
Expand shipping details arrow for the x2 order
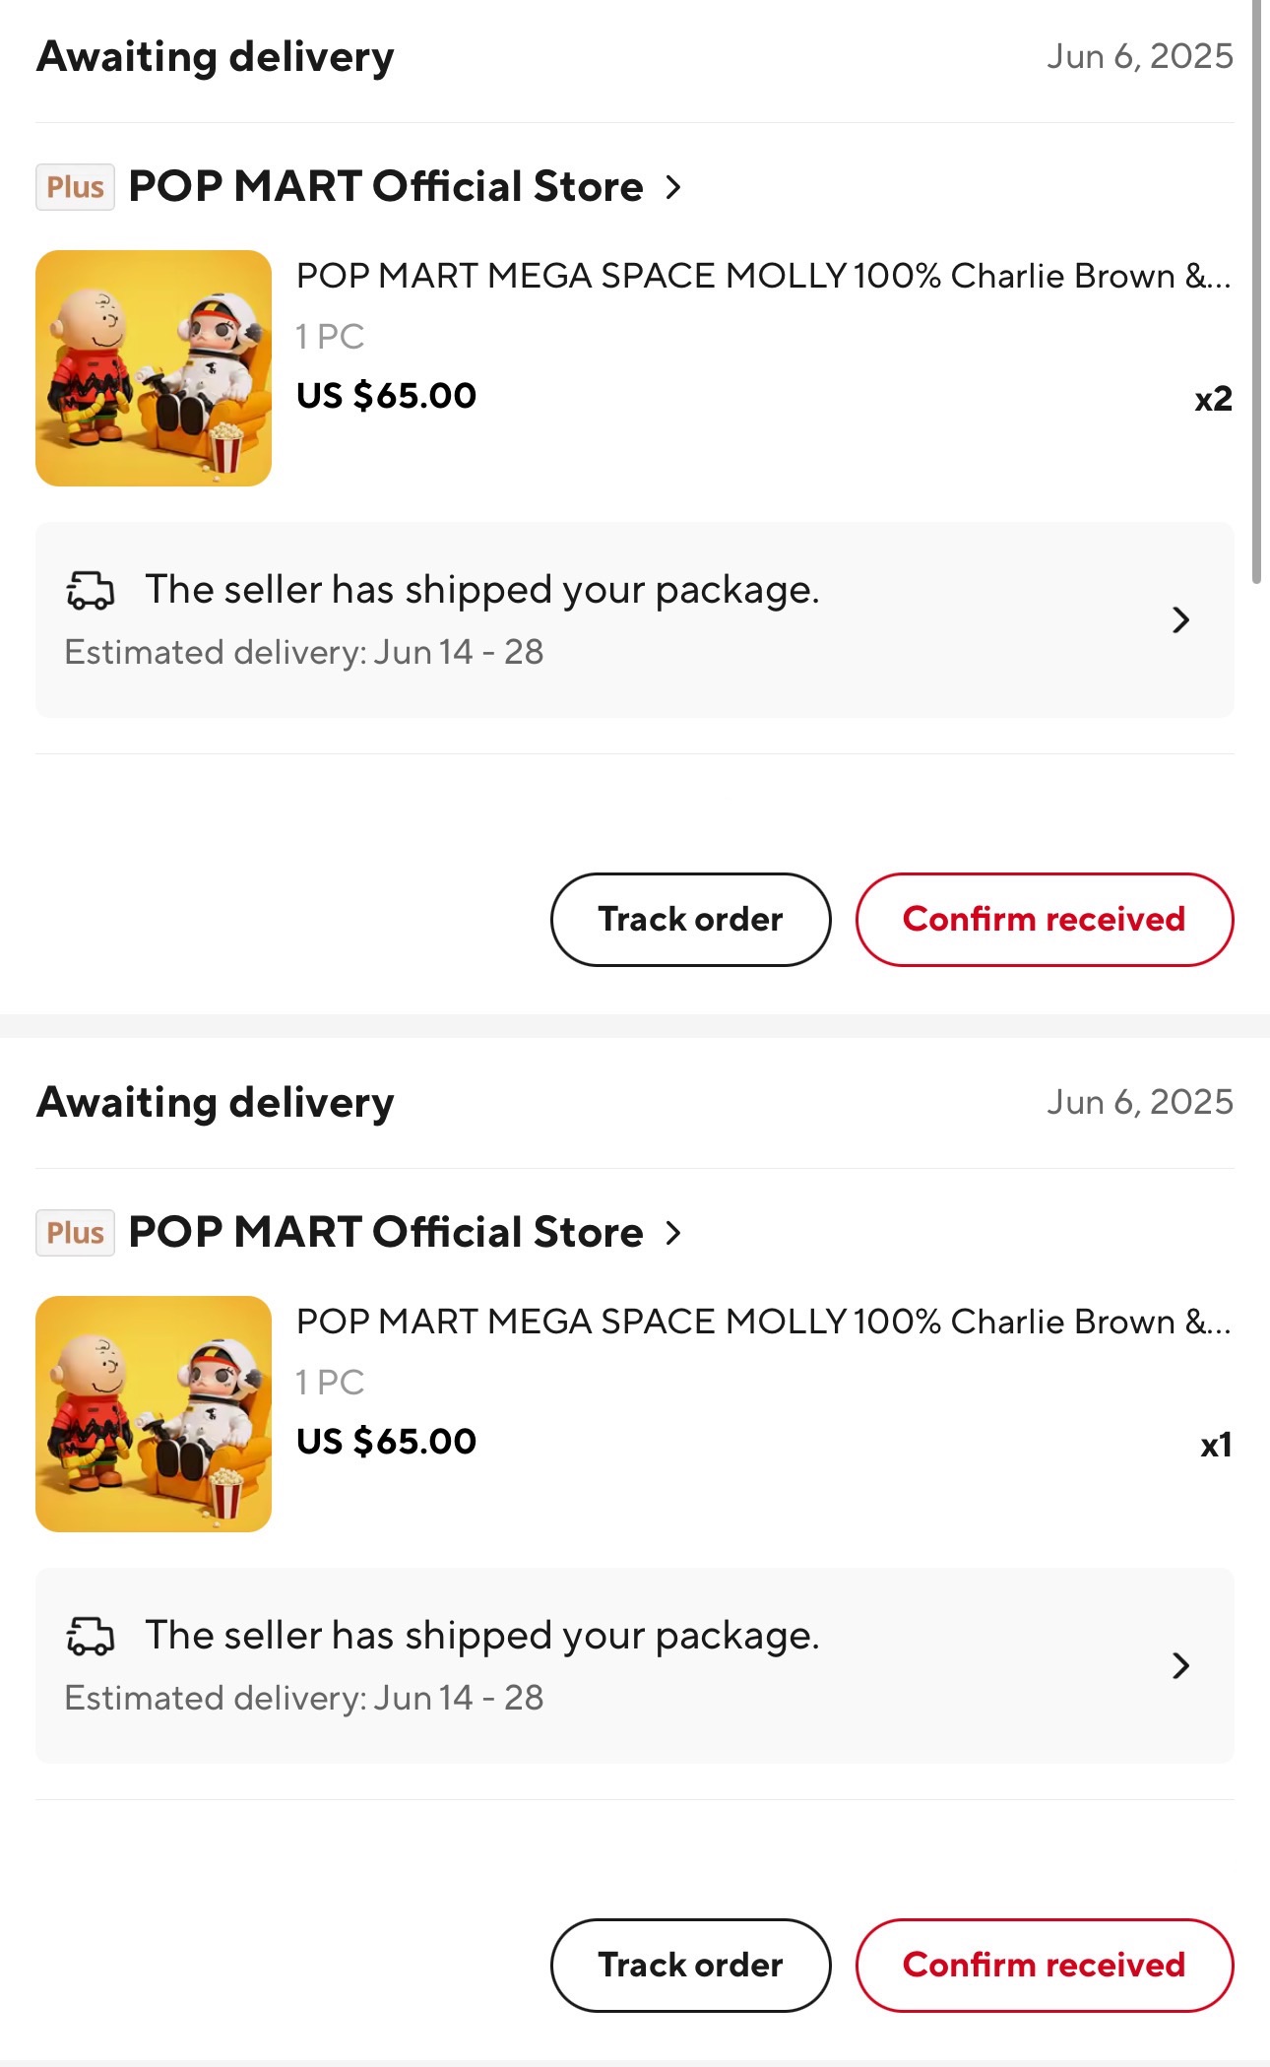(1180, 620)
